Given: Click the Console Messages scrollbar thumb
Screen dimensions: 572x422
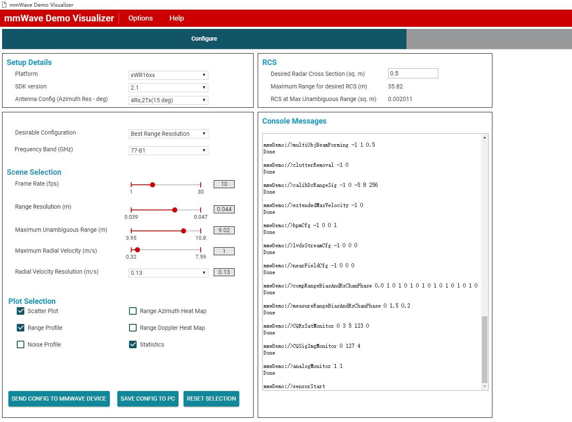Looking at the screenshot, I should pos(484,350).
